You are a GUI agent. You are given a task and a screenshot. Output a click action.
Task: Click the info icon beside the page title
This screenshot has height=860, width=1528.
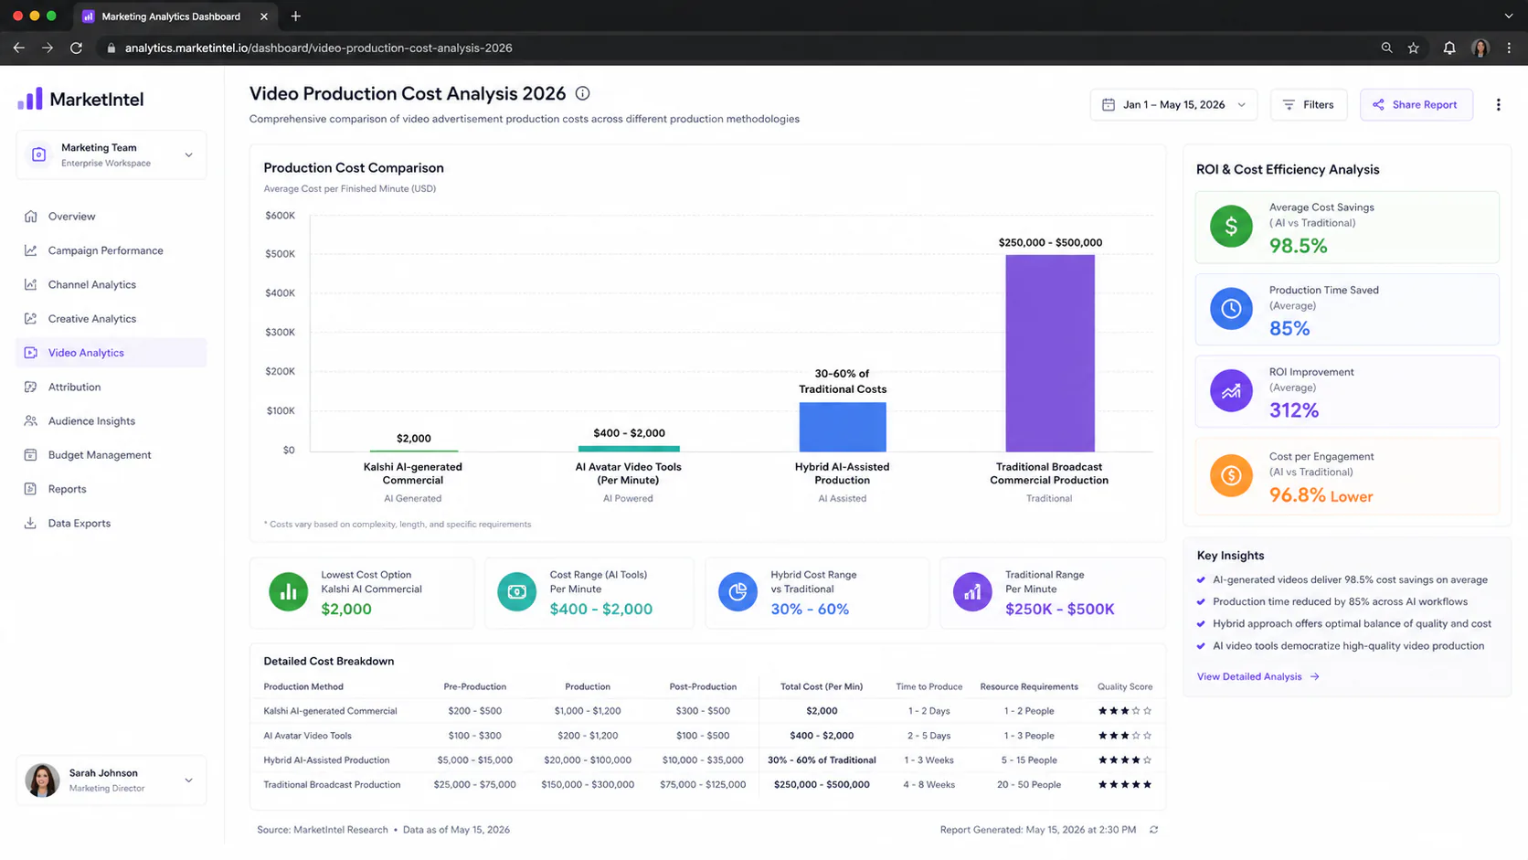(582, 93)
